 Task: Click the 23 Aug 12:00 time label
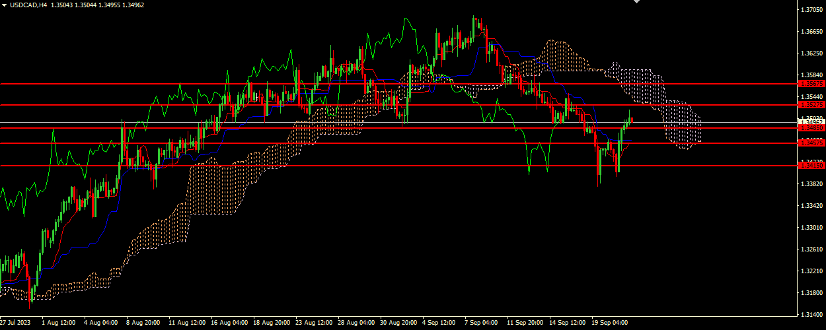pyautogui.click(x=314, y=323)
